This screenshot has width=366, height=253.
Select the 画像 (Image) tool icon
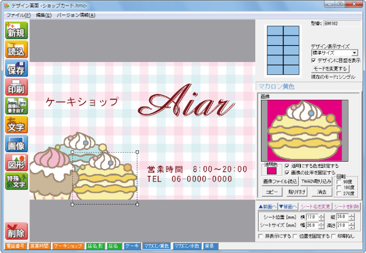pos(16,143)
